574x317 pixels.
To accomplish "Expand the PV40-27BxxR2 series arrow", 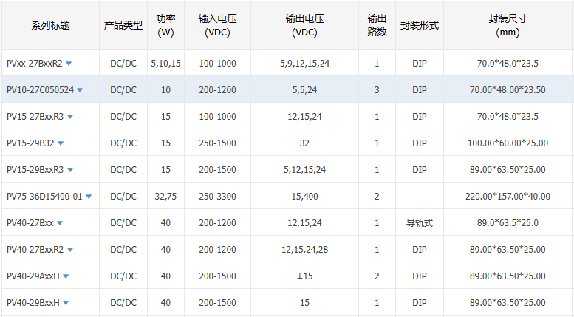I will coord(70,250).
